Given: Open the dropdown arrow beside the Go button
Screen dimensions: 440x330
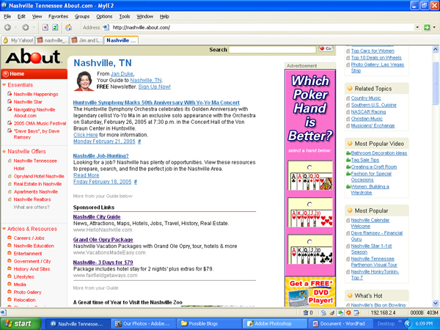Looking at the screenshot, I should [434, 27].
